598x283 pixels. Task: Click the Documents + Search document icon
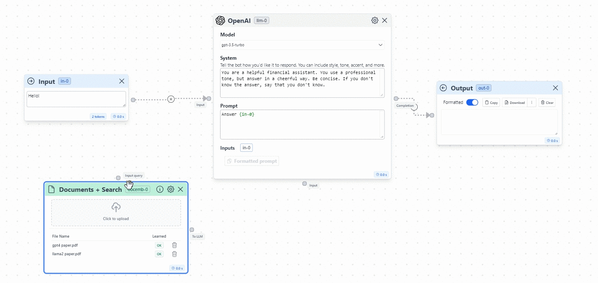point(52,189)
